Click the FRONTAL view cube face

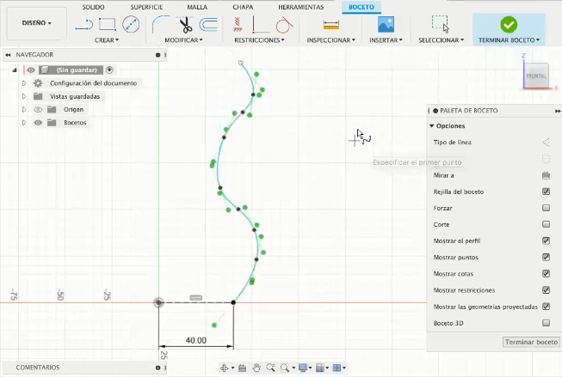pyautogui.click(x=536, y=76)
